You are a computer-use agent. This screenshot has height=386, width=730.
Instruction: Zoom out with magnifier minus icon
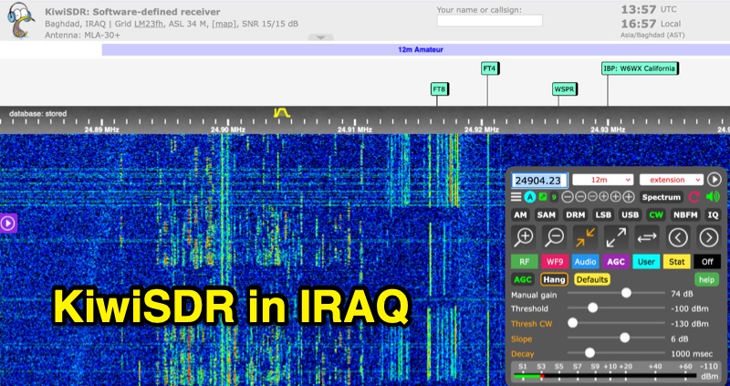click(555, 237)
